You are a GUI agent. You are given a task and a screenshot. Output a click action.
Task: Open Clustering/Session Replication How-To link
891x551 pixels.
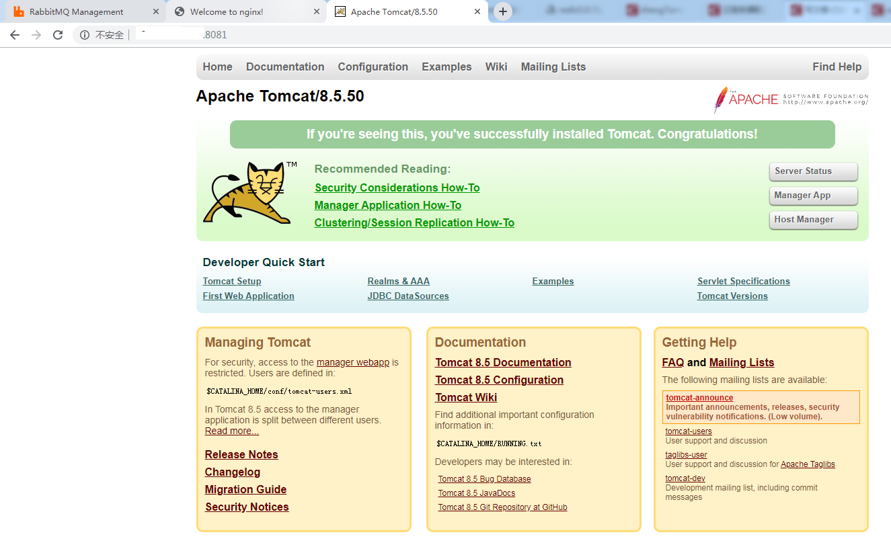click(x=414, y=223)
